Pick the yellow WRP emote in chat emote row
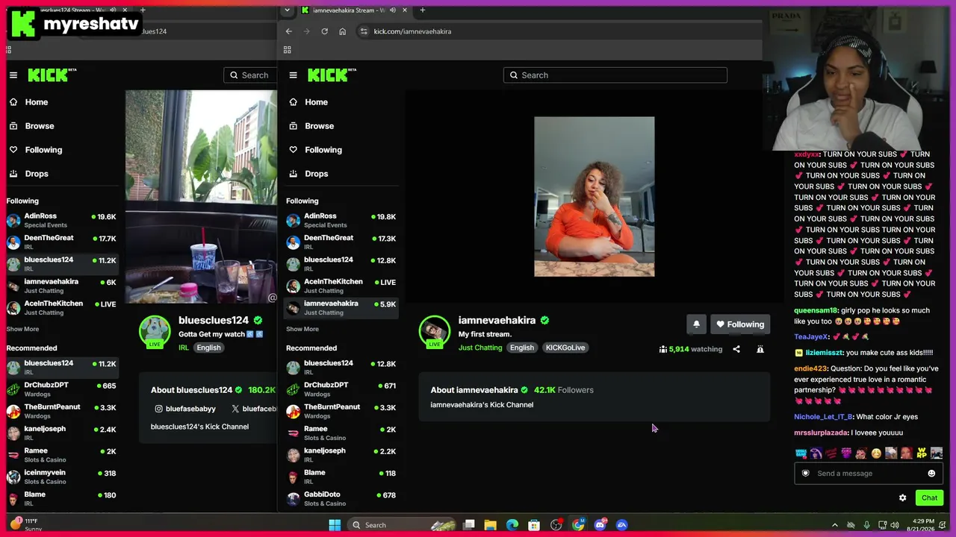 click(922, 453)
